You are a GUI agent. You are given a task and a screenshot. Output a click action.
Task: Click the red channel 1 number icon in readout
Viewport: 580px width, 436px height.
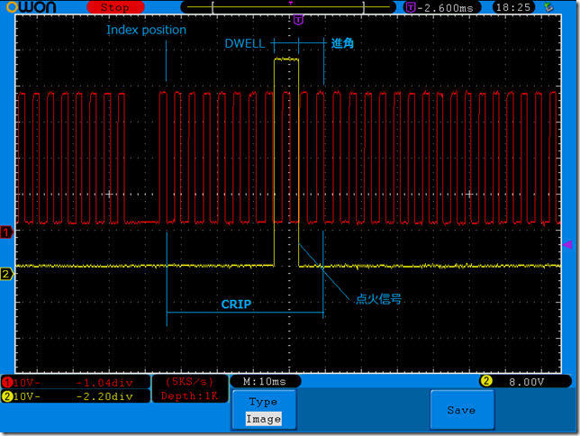click(x=7, y=382)
